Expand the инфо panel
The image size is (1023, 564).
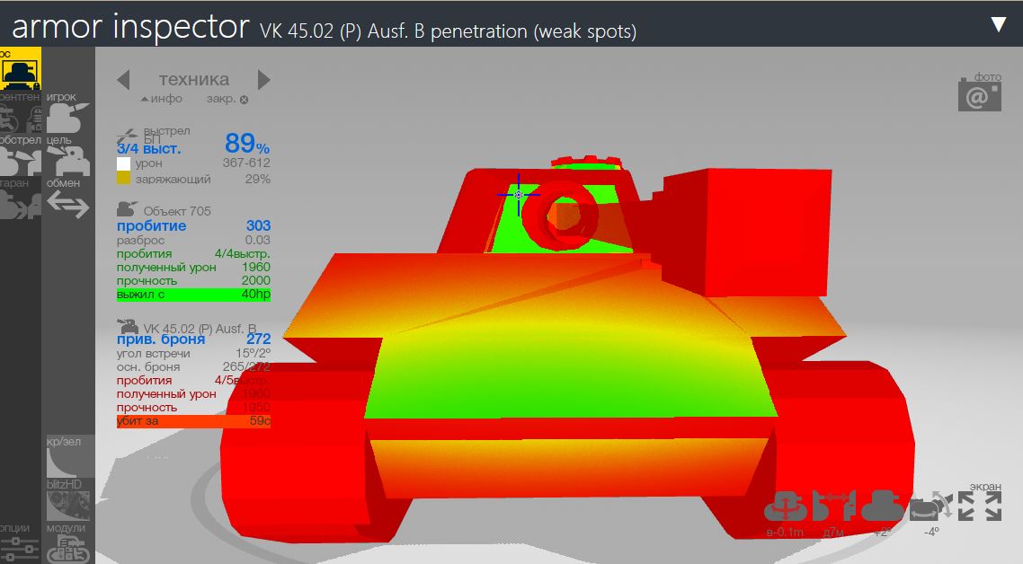click(162, 99)
